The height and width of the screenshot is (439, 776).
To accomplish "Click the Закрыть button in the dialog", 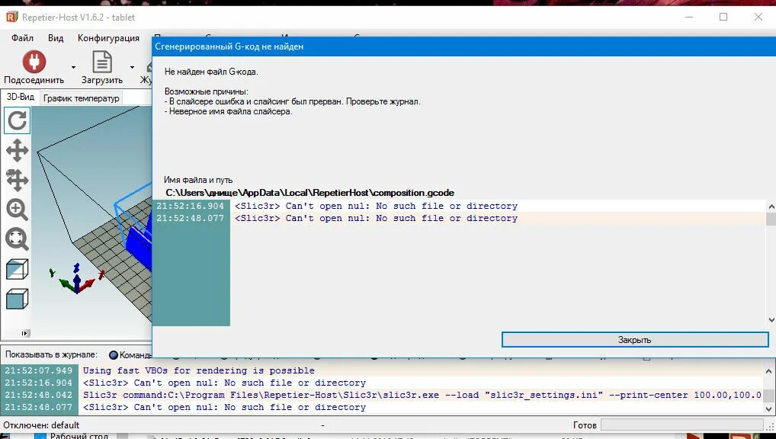I will pos(635,340).
